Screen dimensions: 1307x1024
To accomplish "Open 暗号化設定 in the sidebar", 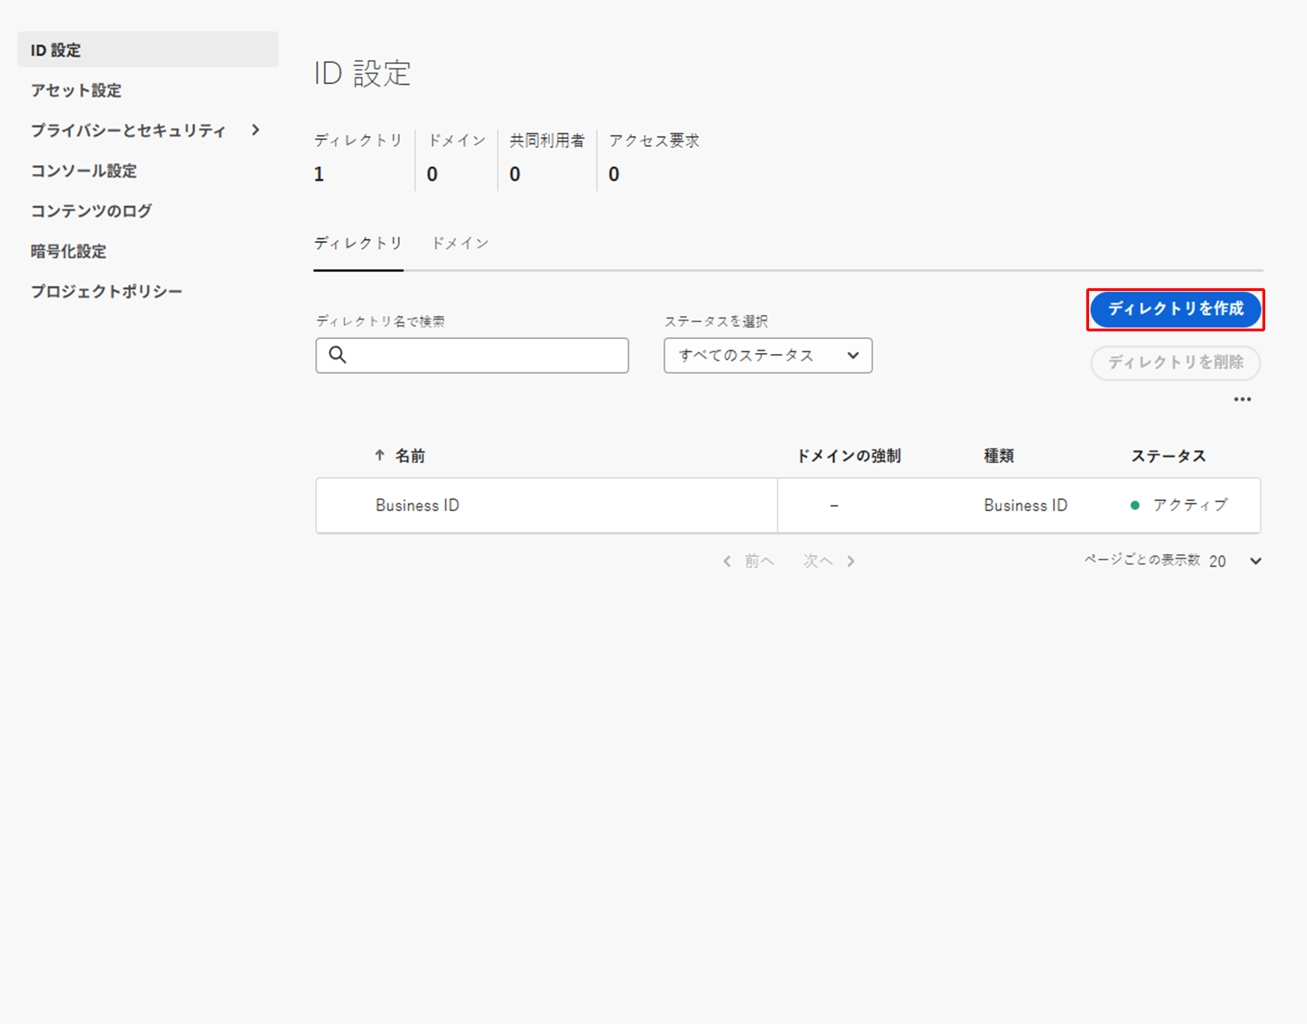I will pos(68,251).
